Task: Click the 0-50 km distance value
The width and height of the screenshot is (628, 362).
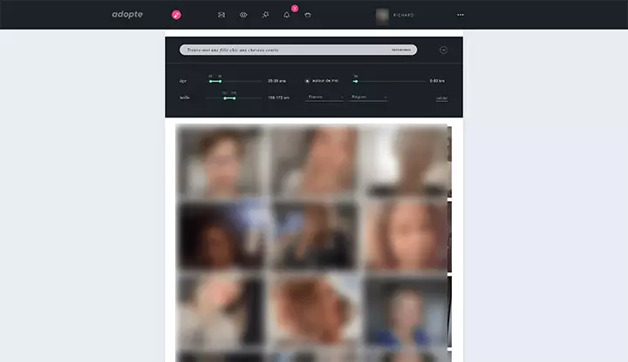Action: pos(437,81)
